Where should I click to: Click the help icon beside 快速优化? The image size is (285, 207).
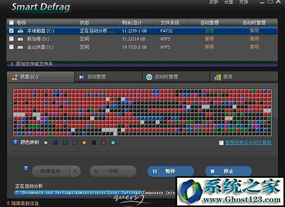pos(26,168)
